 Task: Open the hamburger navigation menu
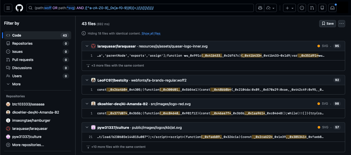(x=8, y=8)
